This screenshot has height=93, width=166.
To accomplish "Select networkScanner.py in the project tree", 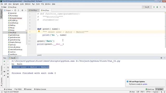I will pyautogui.click(x=16, y=50).
